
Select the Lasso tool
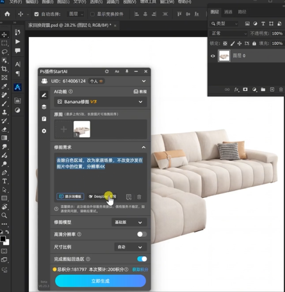coord(4,52)
